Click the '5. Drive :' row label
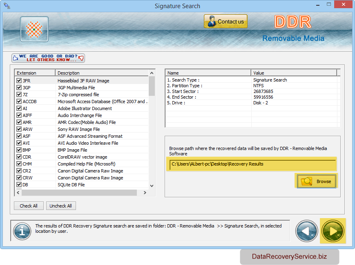Viewport: 355px width, 265px height. (x=176, y=103)
